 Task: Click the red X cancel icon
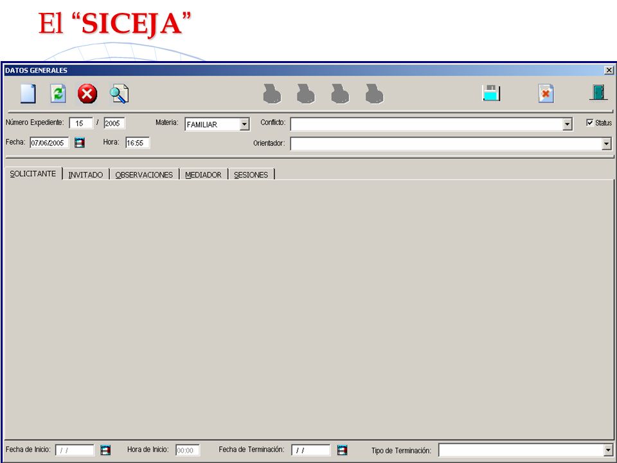[x=87, y=94]
